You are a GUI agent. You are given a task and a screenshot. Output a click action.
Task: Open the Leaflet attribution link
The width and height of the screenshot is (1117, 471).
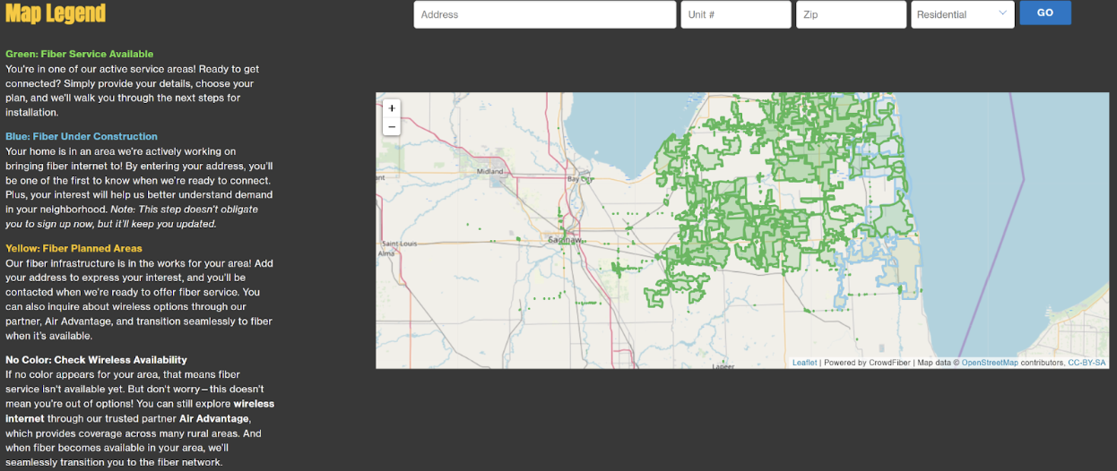[804, 363]
